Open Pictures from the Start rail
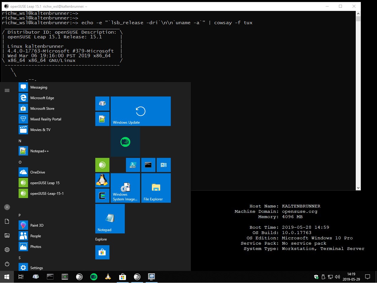The height and width of the screenshot is (283, 377). (x=7, y=235)
